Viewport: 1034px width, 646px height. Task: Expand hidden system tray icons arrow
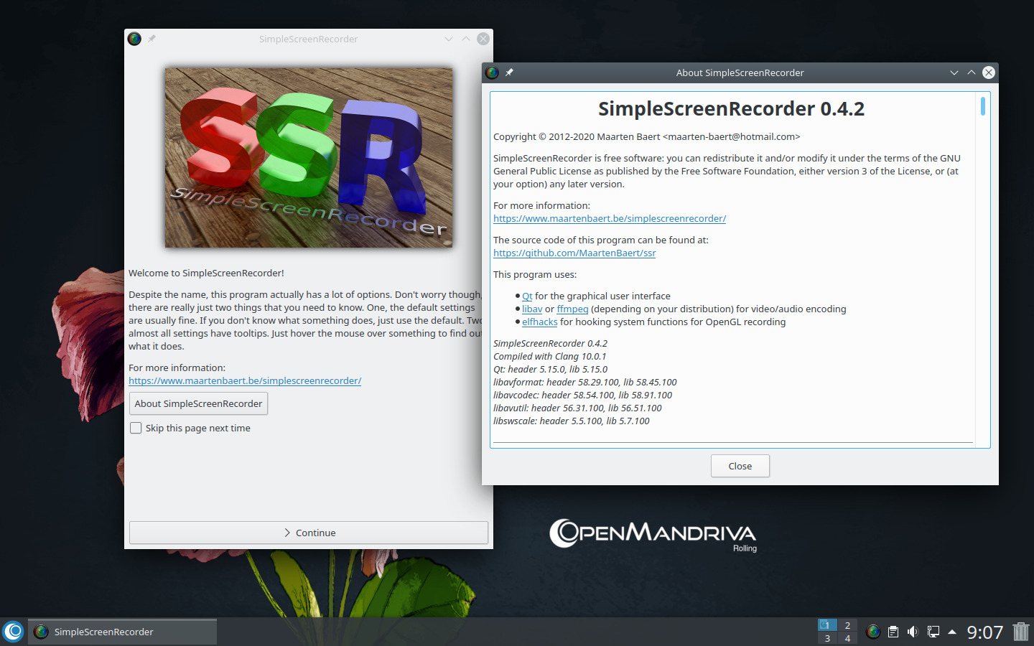(x=952, y=632)
